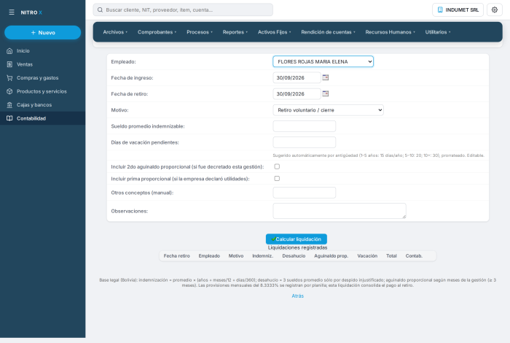Screen dimensions: 510x343
Task: Click the Fecha retiro column header
Action: click(176, 256)
